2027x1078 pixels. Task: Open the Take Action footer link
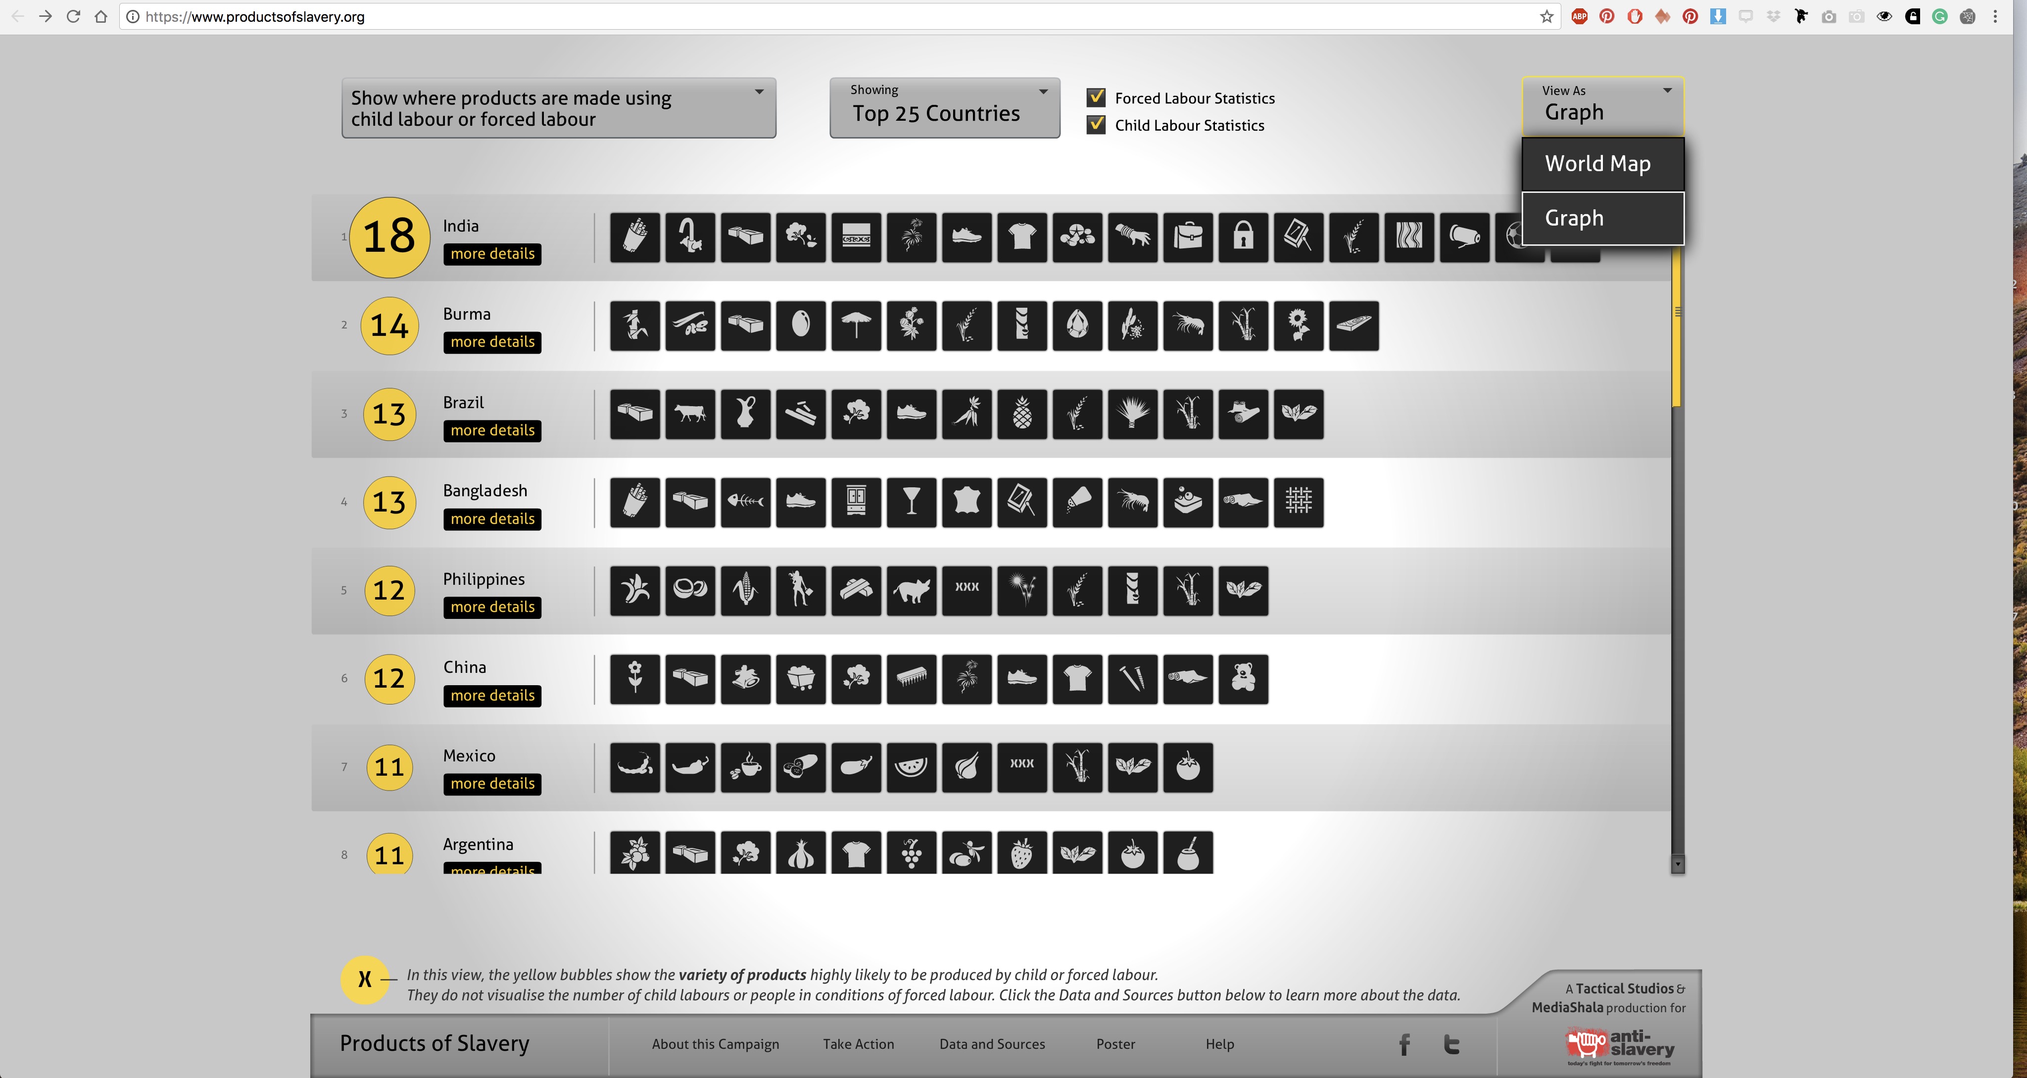(859, 1044)
